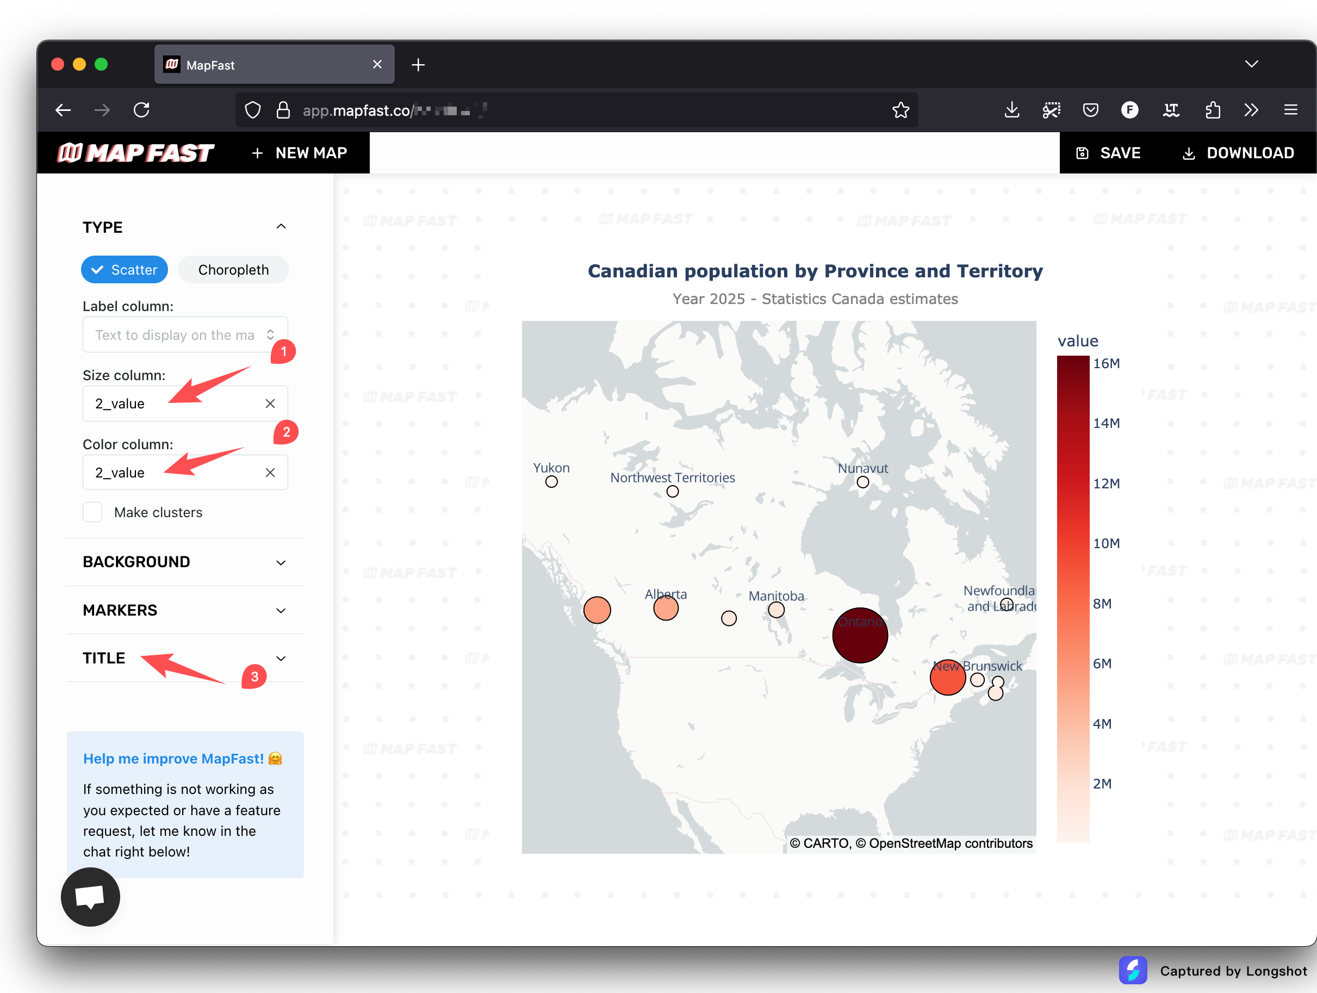Screen dimensions: 1317x993
Task: Save the current map
Action: (x=1109, y=153)
